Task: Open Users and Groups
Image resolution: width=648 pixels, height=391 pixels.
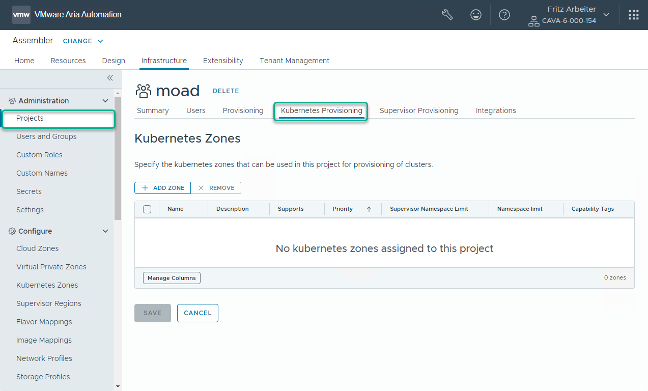Action: (46, 136)
